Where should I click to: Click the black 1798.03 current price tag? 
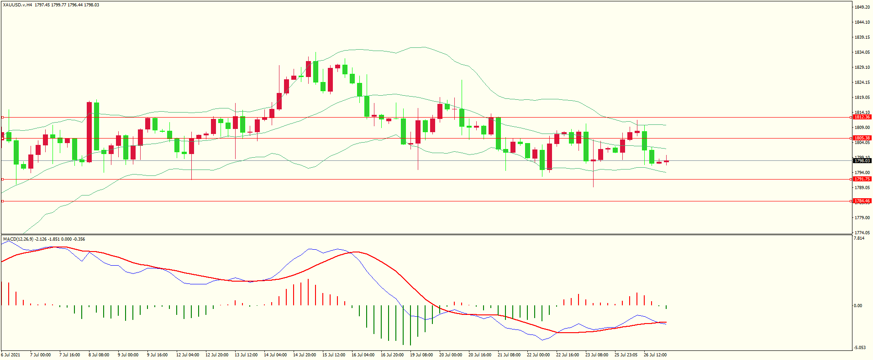coord(862,160)
